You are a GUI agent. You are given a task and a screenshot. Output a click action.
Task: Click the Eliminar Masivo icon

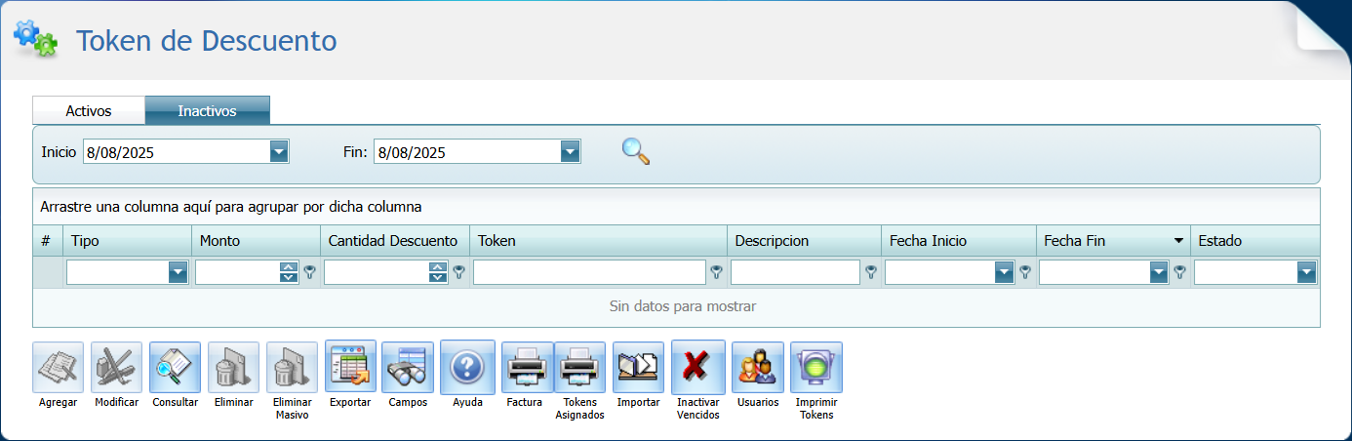tap(292, 367)
